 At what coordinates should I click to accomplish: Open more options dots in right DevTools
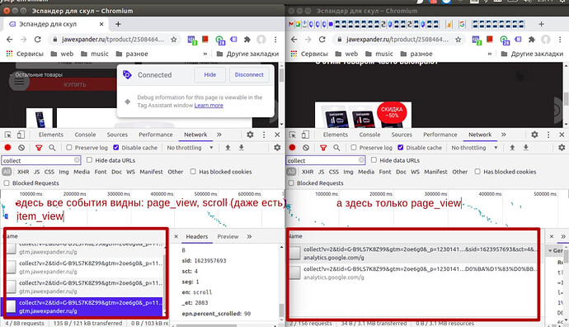coord(548,135)
